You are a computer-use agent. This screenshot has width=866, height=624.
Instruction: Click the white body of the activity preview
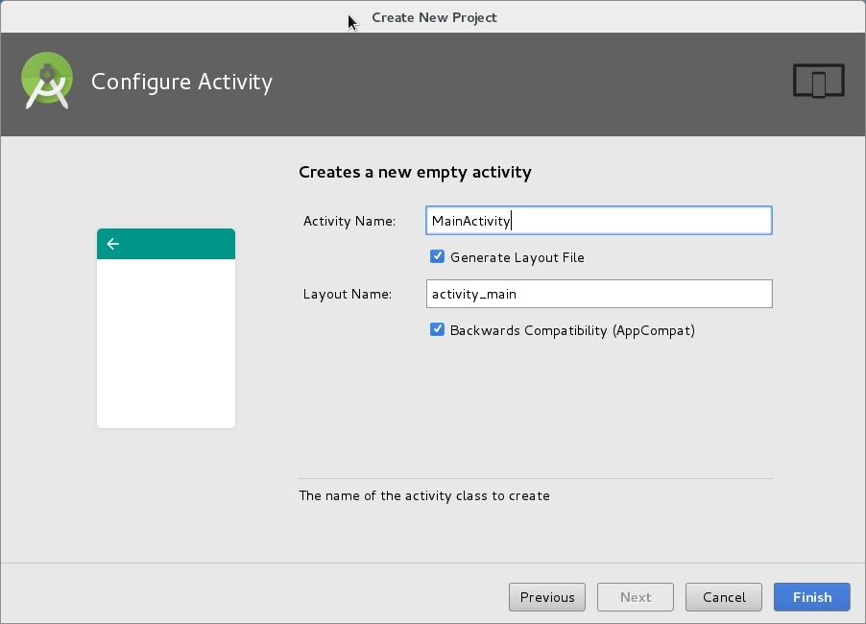(166, 344)
